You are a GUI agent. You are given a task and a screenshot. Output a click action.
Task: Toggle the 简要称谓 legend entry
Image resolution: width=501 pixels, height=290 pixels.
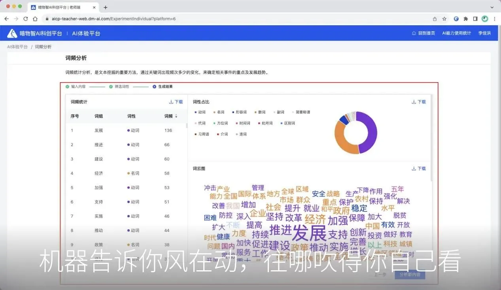[301, 112]
